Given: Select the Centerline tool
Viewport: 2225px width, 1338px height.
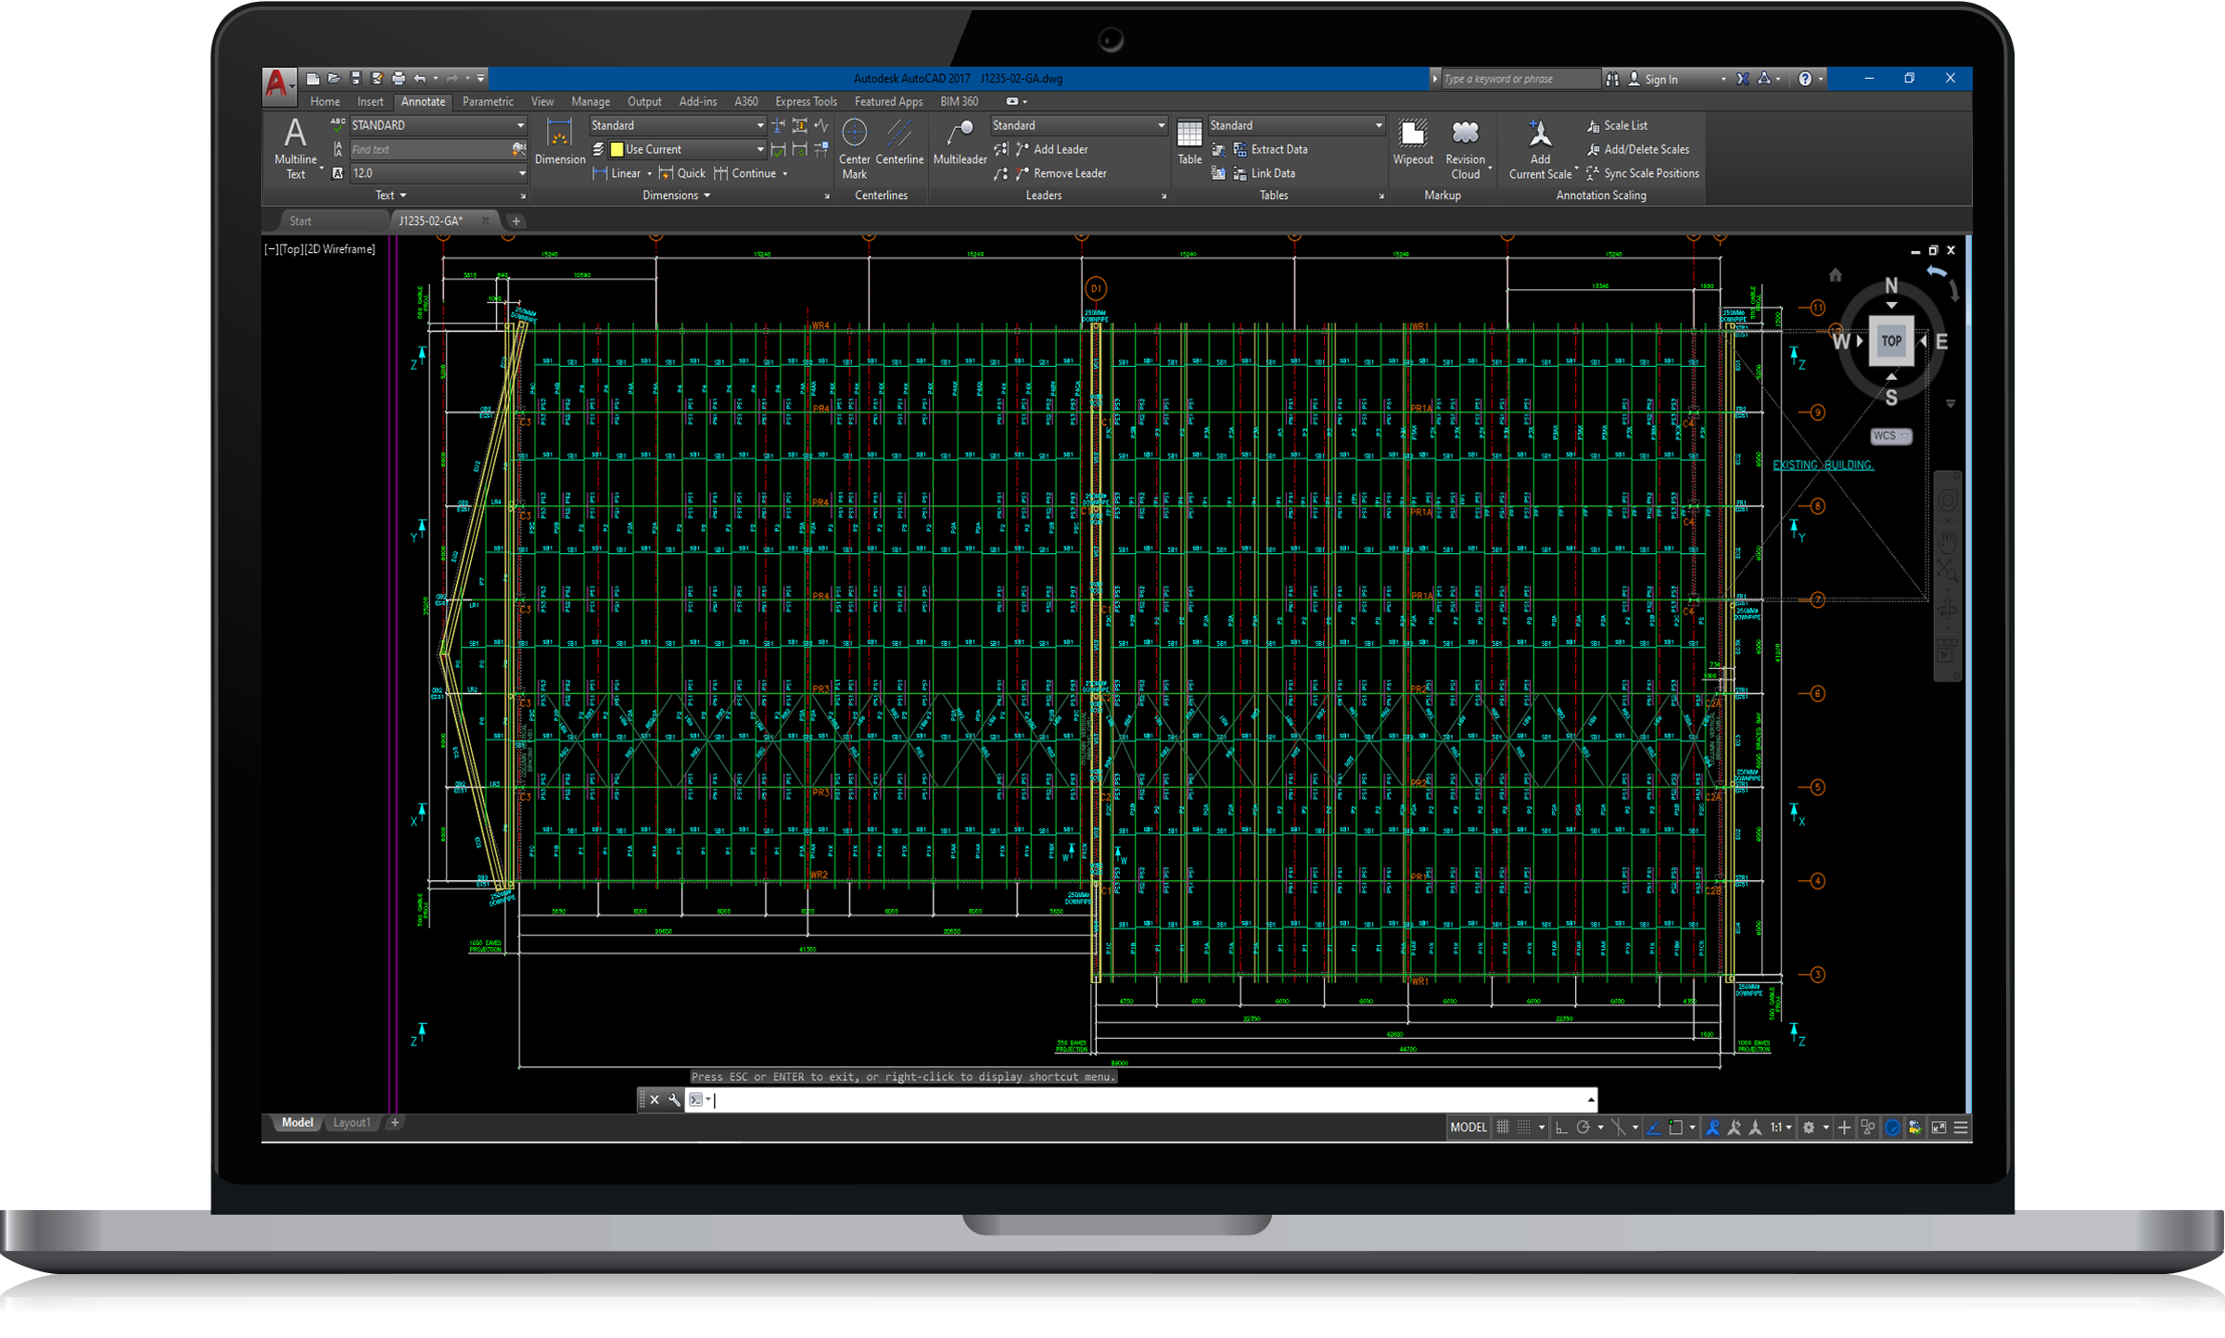Looking at the screenshot, I should tap(899, 142).
